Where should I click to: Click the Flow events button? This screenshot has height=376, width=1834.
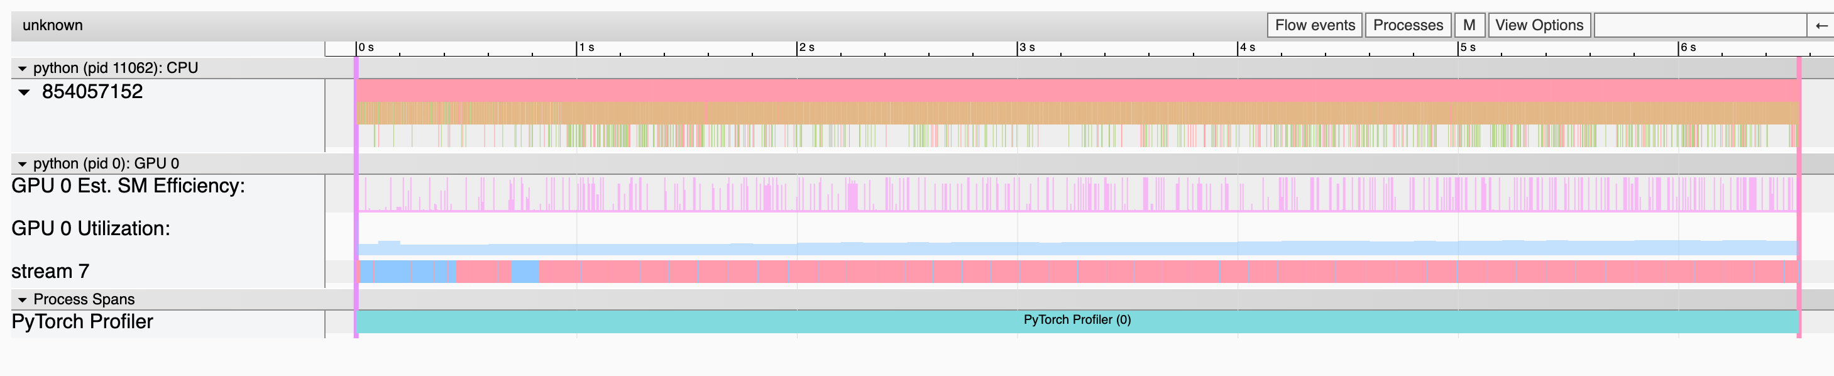(1314, 25)
